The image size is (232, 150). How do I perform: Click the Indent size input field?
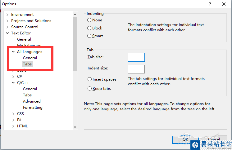coord(136,69)
